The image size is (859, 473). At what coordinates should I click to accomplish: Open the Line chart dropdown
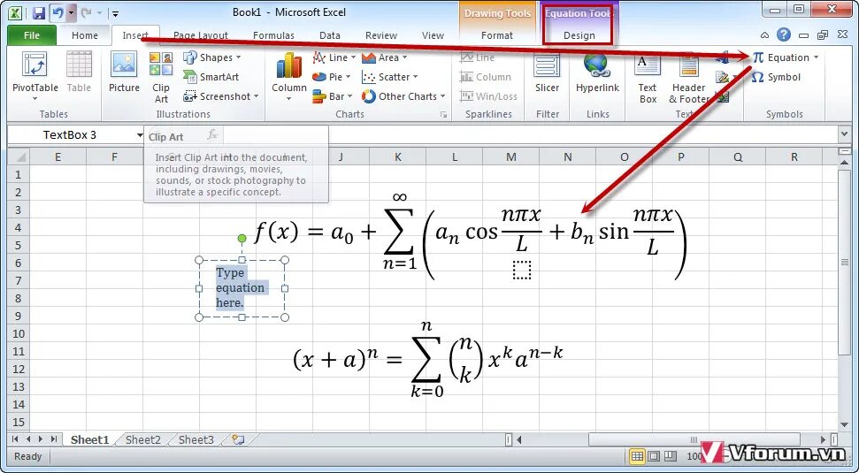tap(353, 57)
